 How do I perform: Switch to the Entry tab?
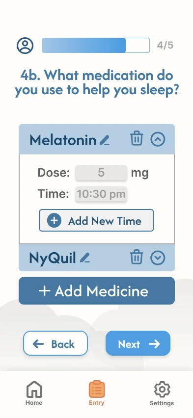(97, 393)
